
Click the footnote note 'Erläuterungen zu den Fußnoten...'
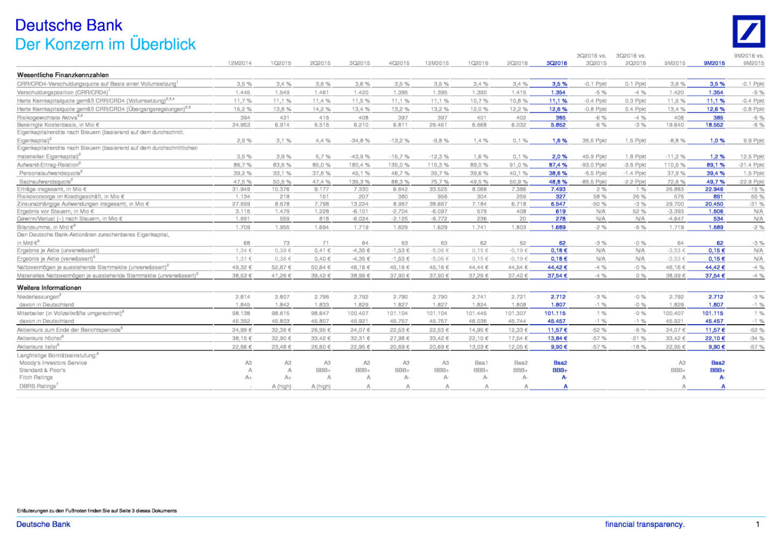pos(97,511)
